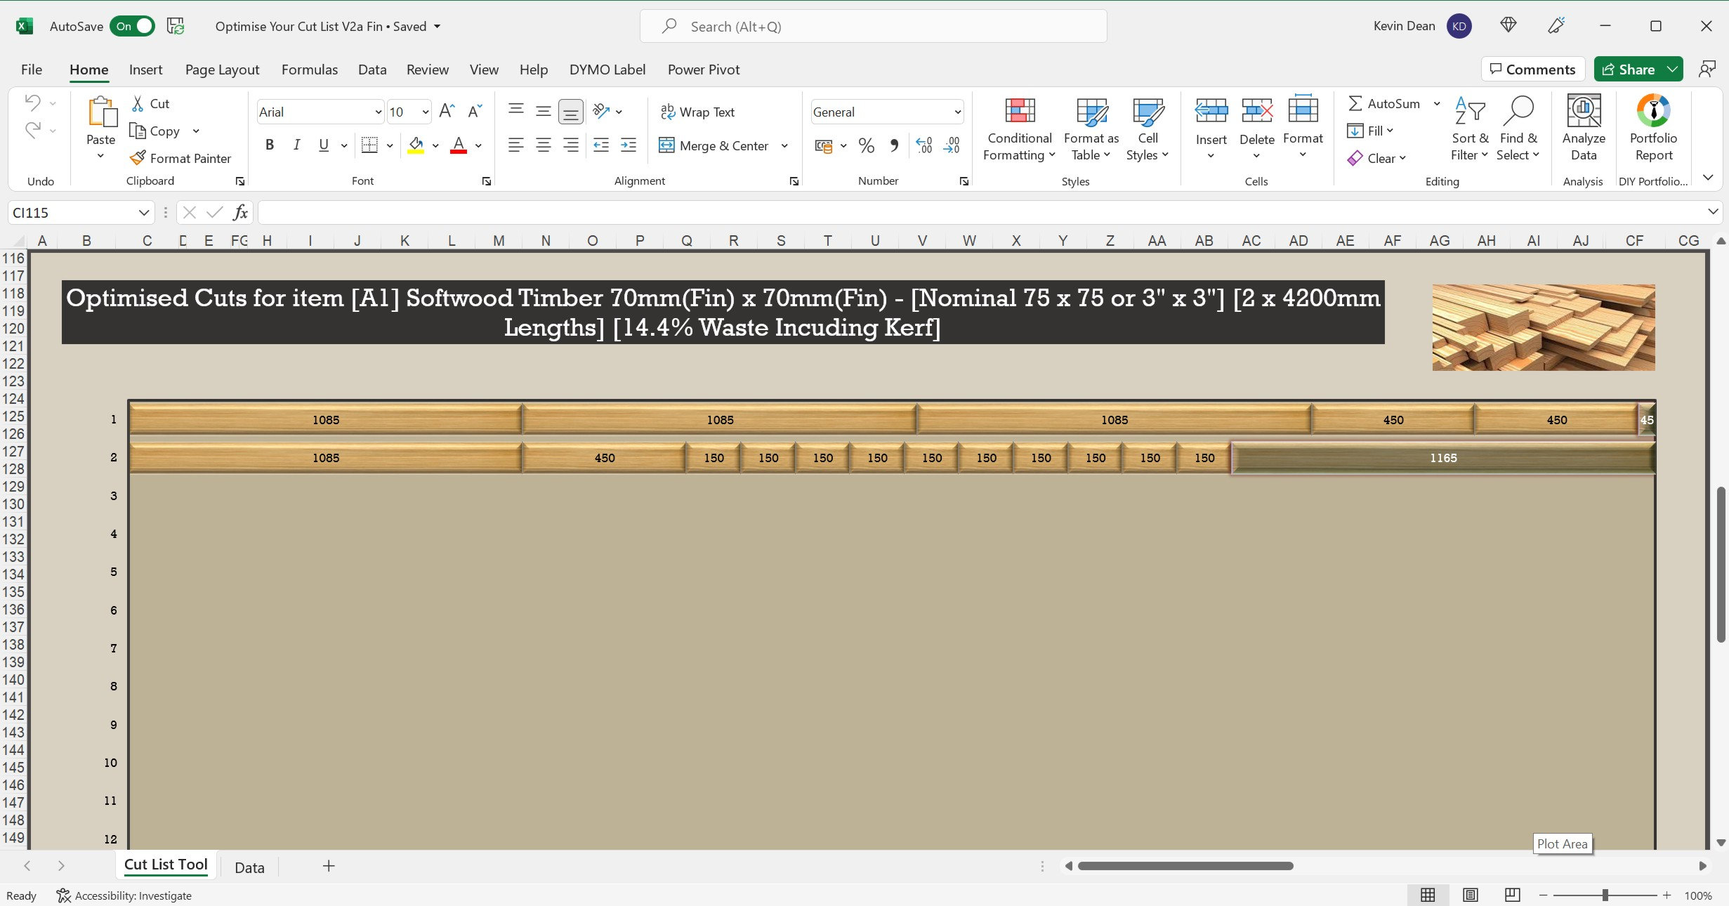Toggle italic formatting on
This screenshot has height=906, width=1729.
tap(296, 145)
